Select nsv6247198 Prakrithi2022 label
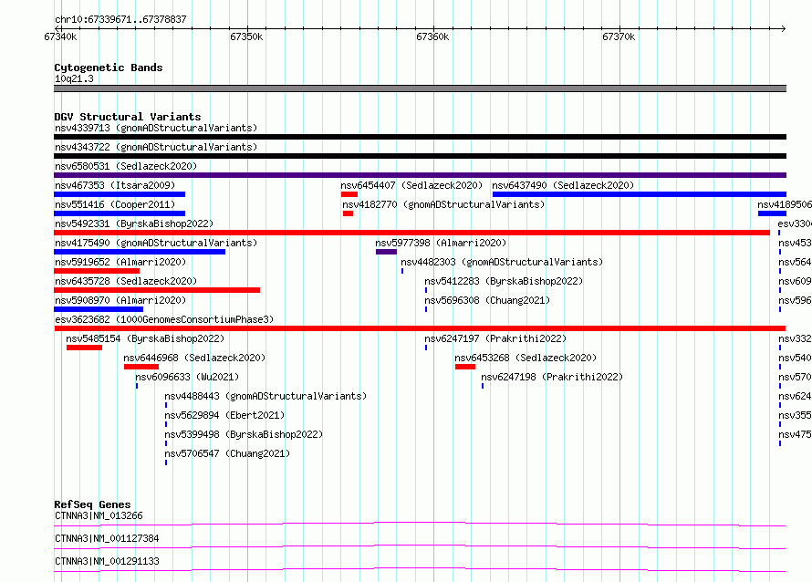 click(x=552, y=377)
